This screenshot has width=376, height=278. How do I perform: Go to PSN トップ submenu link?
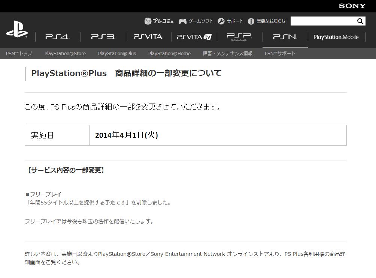point(19,53)
